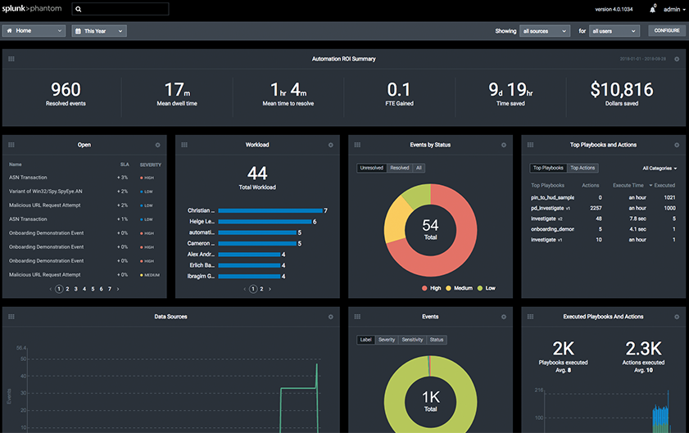Image resolution: width=689 pixels, height=433 pixels.
Task: Open the Home navigation dropdown
Action: [34, 31]
